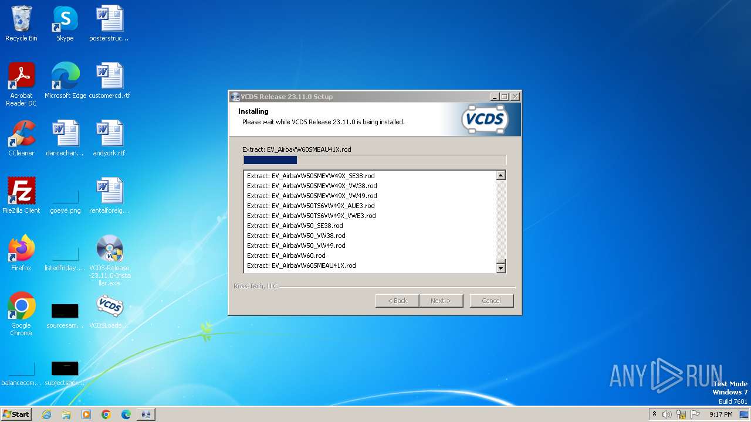
Task: Click the log list scroll down arrow
Action: tap(500, 268)
